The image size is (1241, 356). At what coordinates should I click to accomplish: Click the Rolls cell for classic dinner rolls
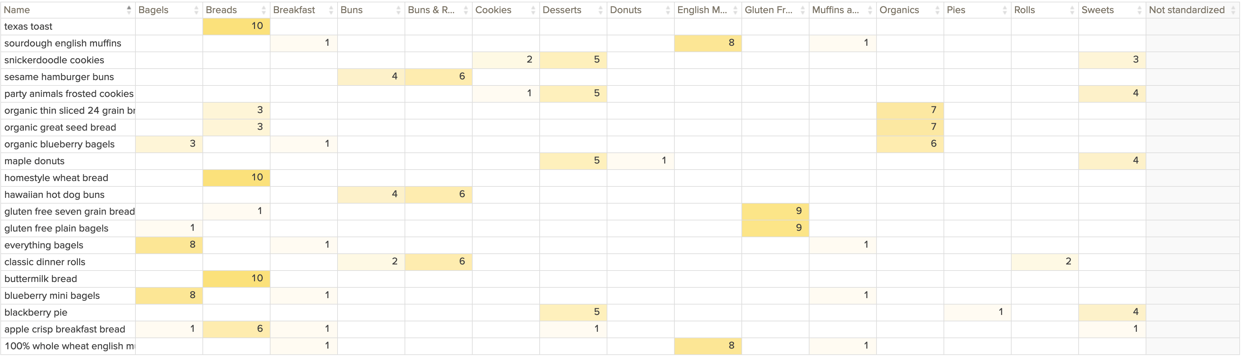pos(1045,262)
